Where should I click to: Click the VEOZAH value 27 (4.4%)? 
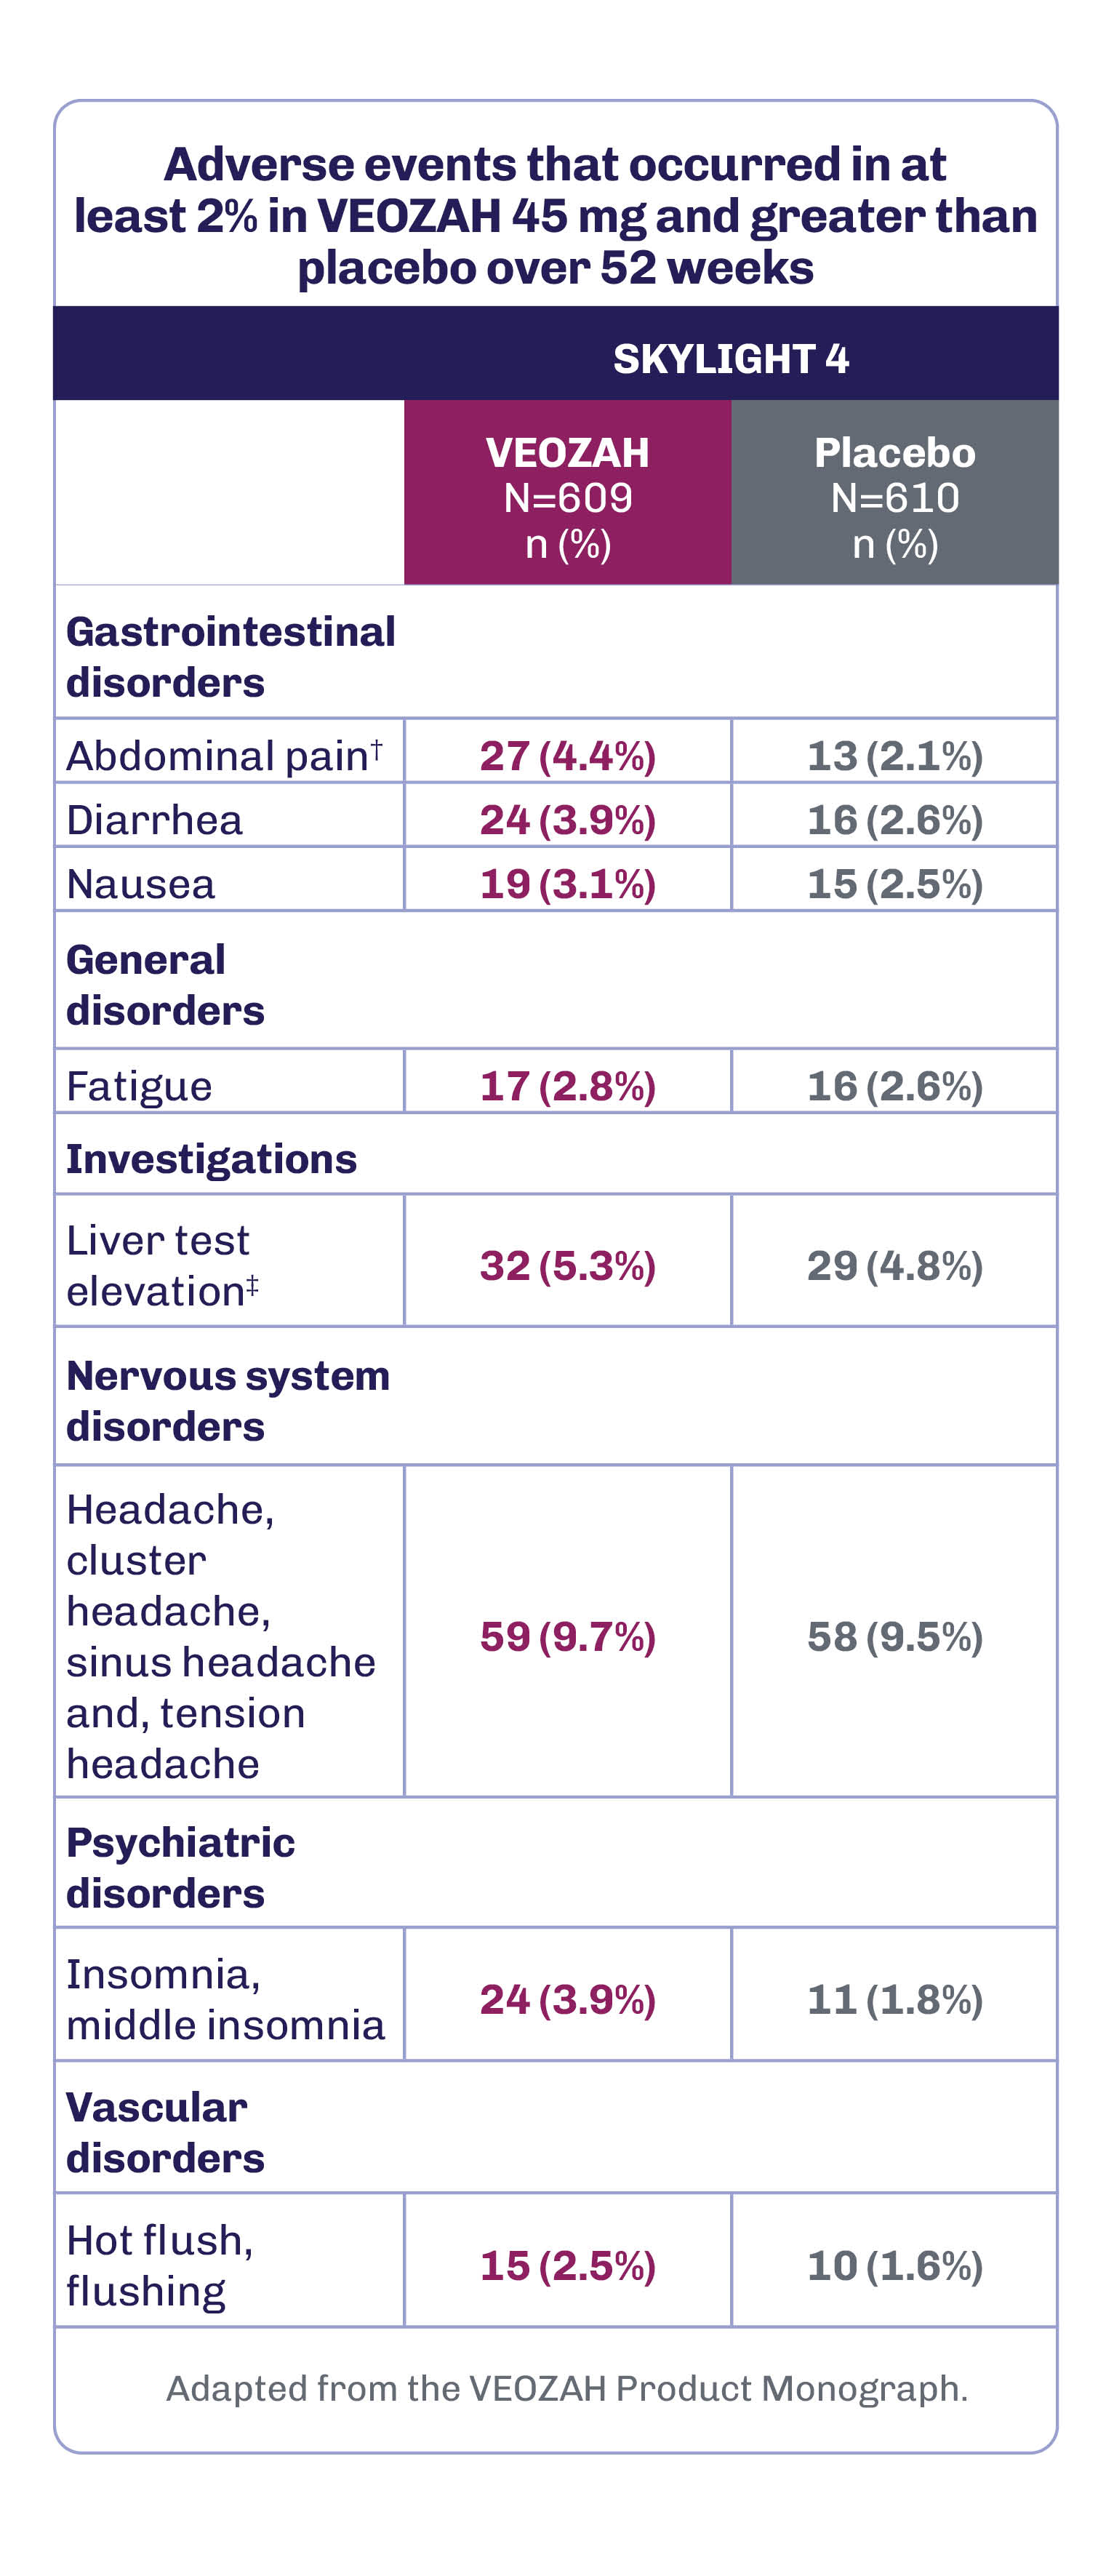[x=567, y=756]
